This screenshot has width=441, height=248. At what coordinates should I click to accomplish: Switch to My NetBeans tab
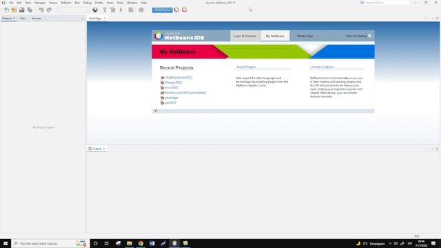click(x=275, y=36)
